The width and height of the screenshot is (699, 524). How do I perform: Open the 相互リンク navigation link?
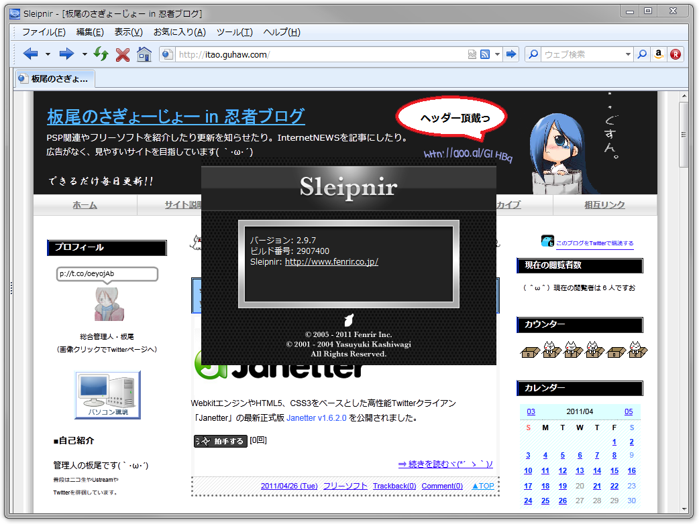point(604,205)
